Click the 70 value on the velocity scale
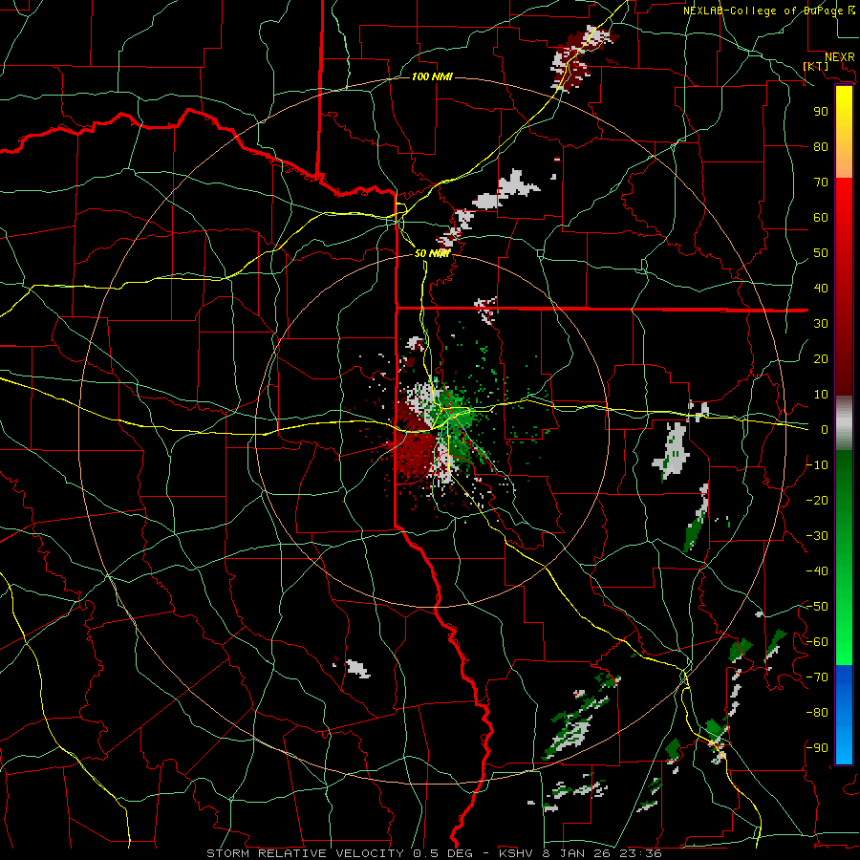 (821, 183)
